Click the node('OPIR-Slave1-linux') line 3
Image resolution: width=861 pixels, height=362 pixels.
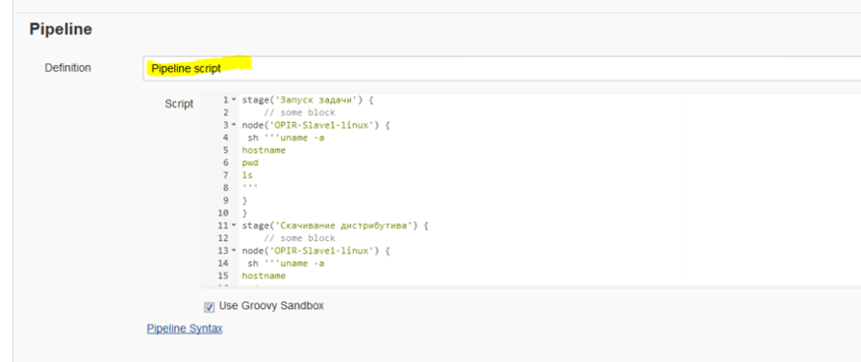coord(316,125)
